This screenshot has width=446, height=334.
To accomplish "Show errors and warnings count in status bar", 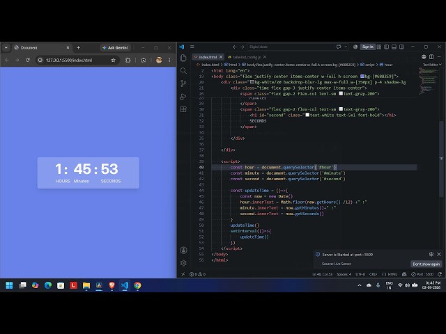I will (x=197, y=274).
